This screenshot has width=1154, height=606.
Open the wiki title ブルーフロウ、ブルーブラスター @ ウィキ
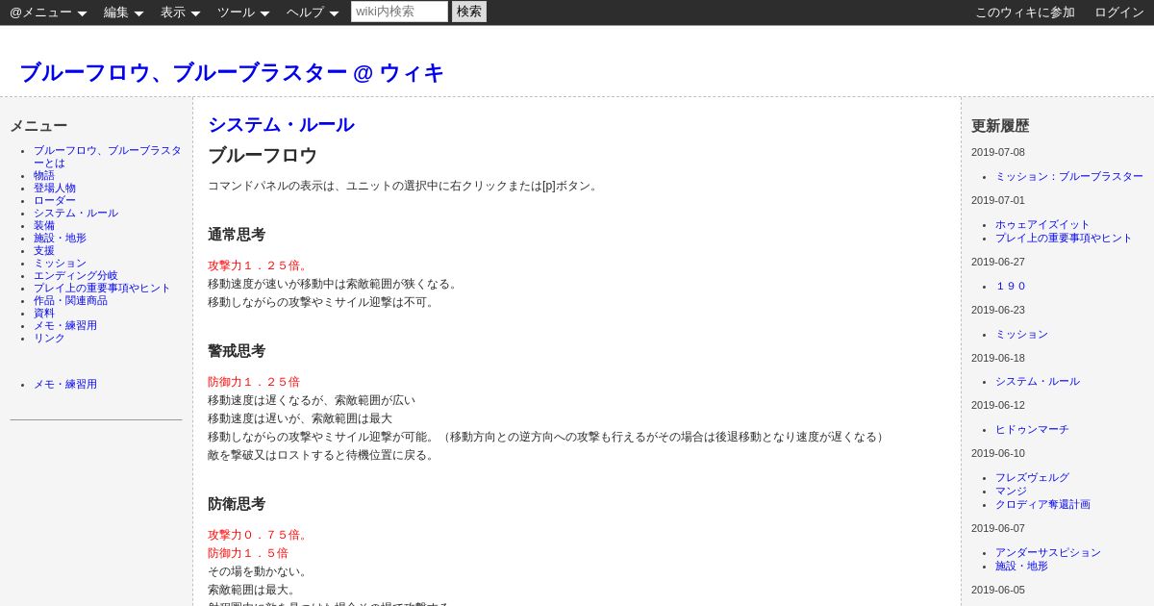232,73
